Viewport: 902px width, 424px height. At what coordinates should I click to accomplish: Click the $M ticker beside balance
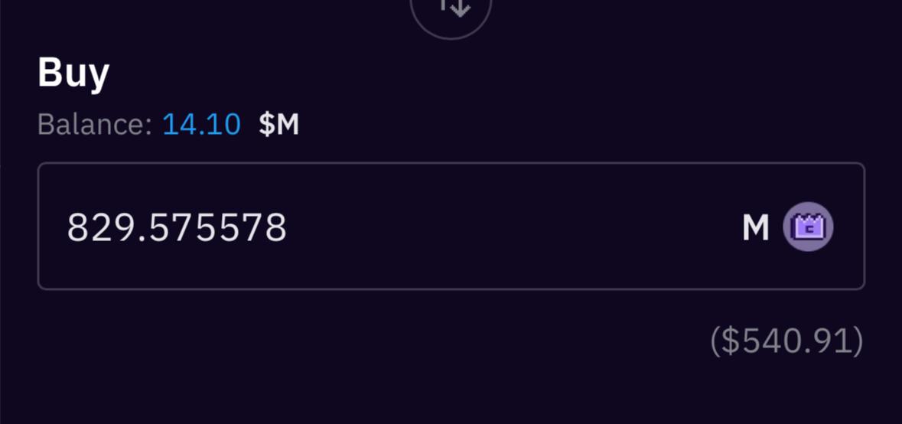coord(278,124)
